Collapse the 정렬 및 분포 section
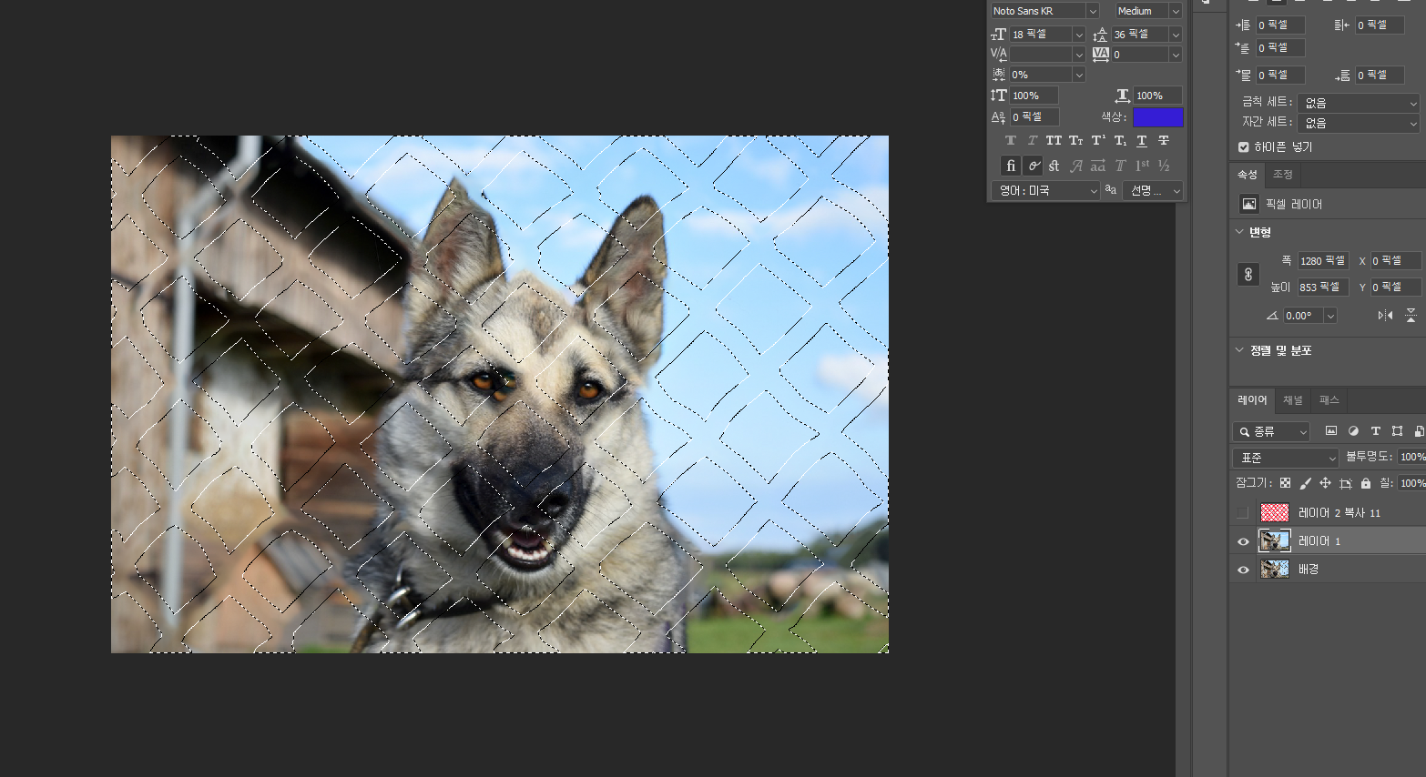Screen dimensions: 1426x777 (x=1239, y=349)
